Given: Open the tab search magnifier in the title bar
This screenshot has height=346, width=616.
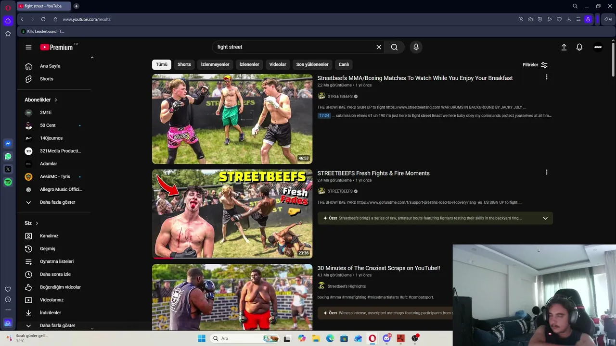Looking at the screenshot, I should [x=575, y=6].
